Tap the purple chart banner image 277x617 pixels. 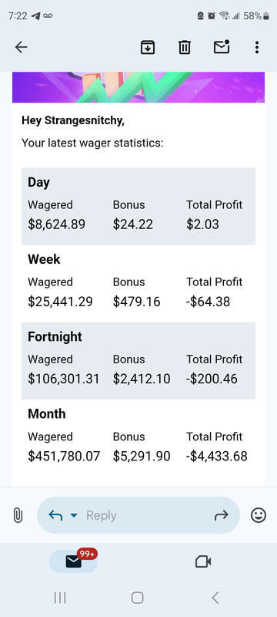tap(138, 87)
